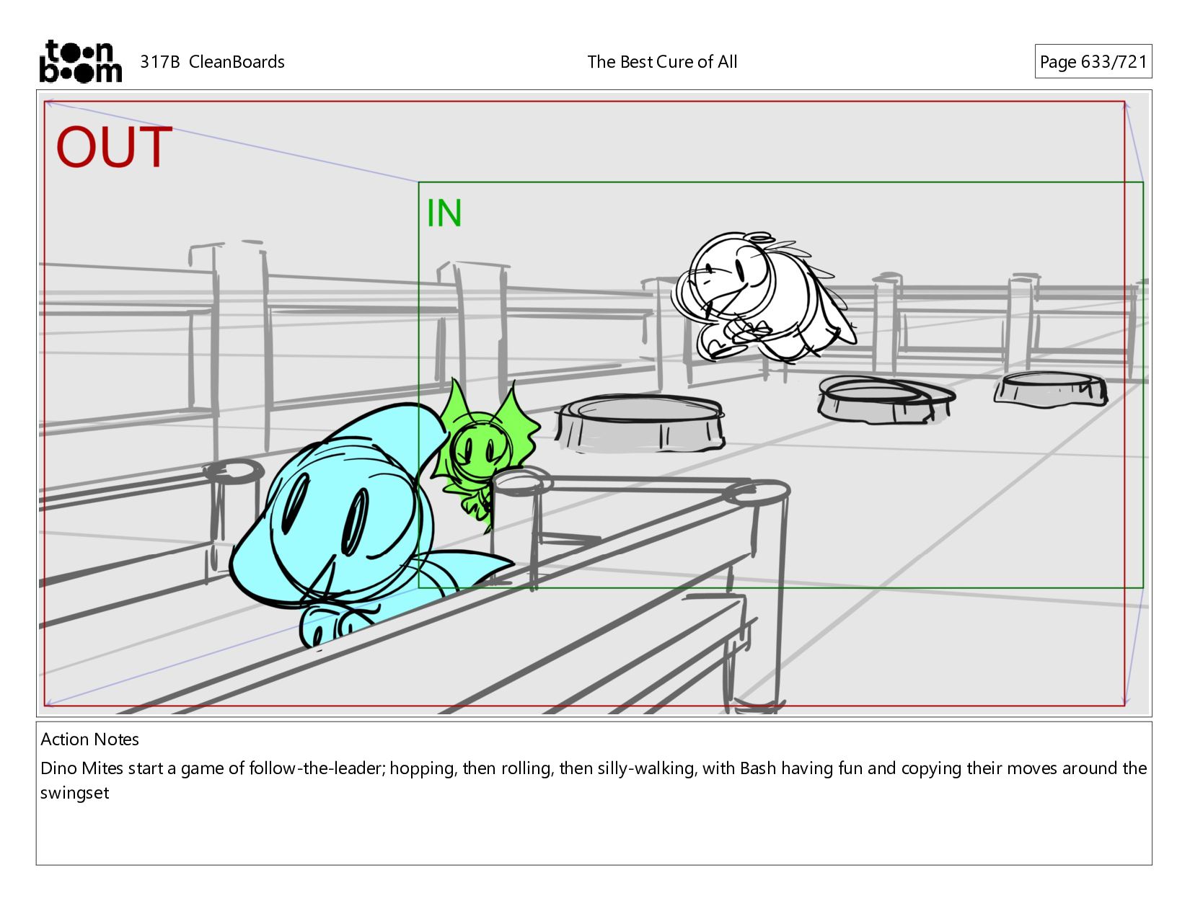Image resolution: width=1190 pixels, height=919 pixels.
Task: Select the '317B CleanBoards' header text
Action: (x=212, y=62)
